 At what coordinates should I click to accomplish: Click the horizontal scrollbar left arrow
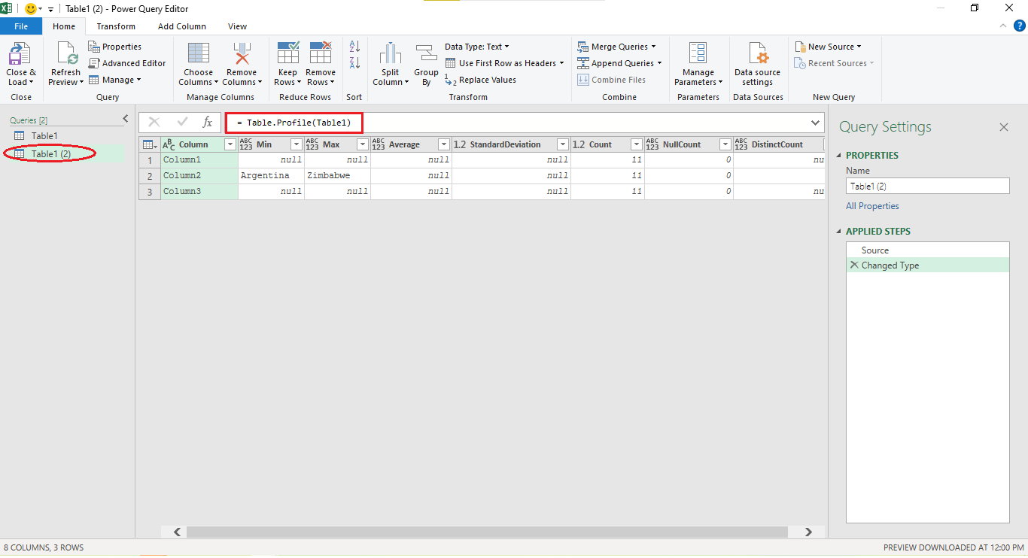coord(178,532)
